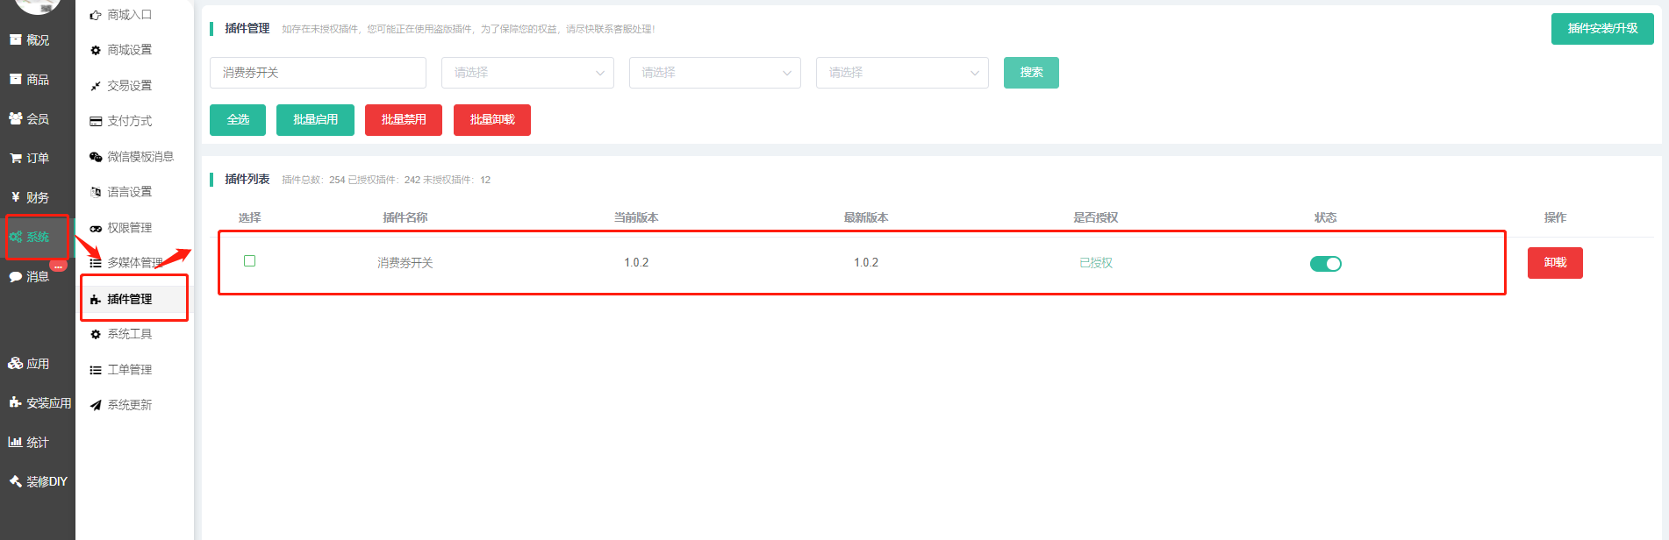The image size is (1669, 540).
Task: Click 卸载 uninstall for 消费券开关
Action: coord(1555,263)
